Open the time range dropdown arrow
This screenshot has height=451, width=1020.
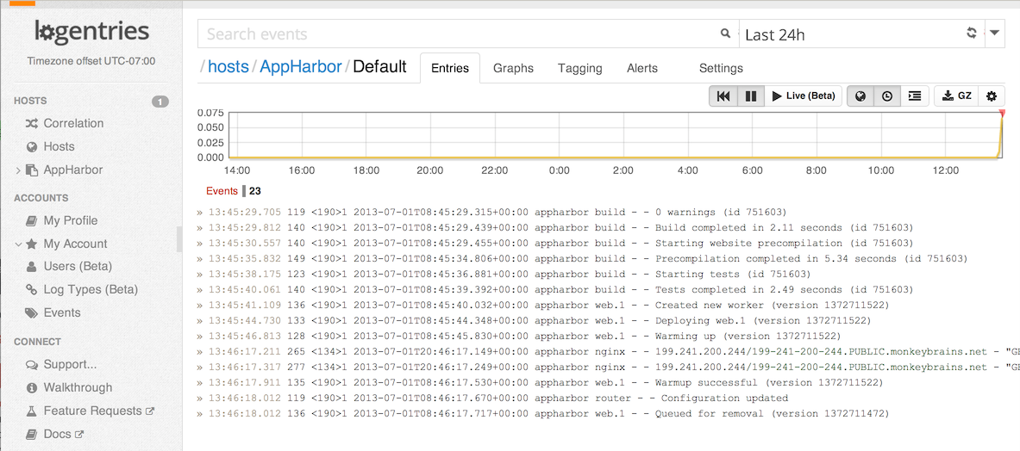tap(995, 34)
